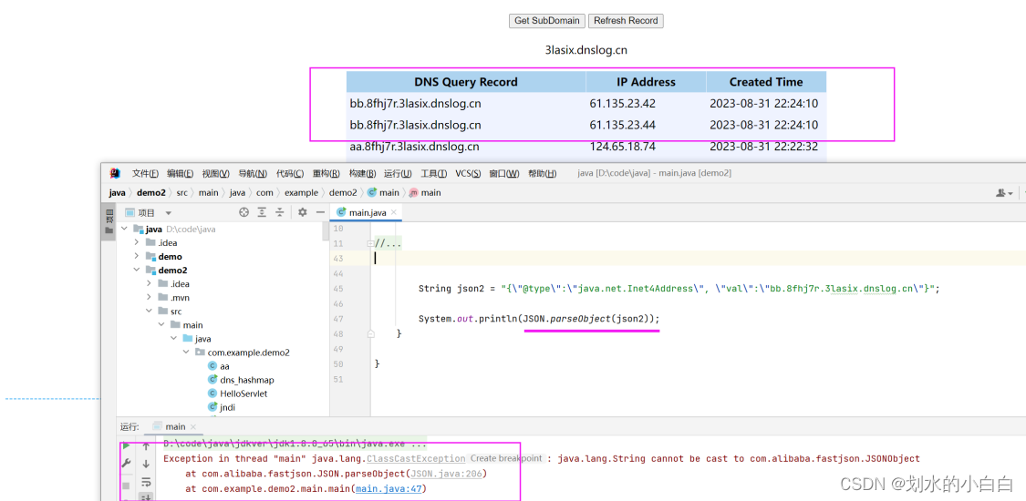This screenshot has width=1026, height=501.
Task: Click the Created Time column header
Action: [766, 82]
